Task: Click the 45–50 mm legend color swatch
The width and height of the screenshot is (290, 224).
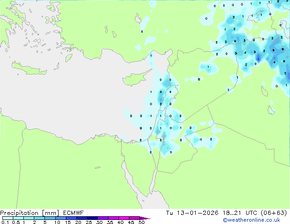Action: click(x=134, y=218)
